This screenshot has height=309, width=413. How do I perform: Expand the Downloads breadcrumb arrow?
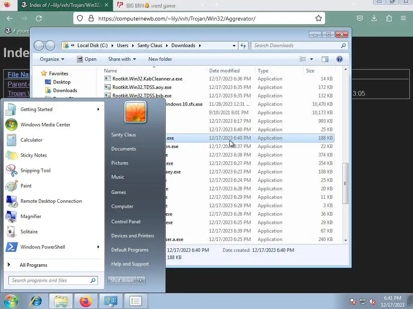pos(200,45)
